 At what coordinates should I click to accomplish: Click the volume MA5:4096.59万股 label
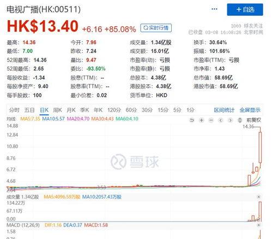(x=62, y=197)
